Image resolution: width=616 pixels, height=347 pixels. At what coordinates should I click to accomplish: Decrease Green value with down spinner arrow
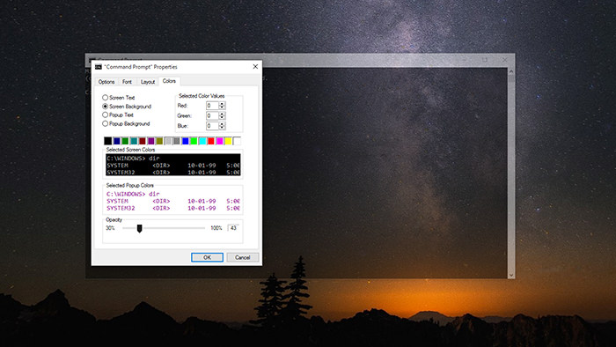(222, 117)
